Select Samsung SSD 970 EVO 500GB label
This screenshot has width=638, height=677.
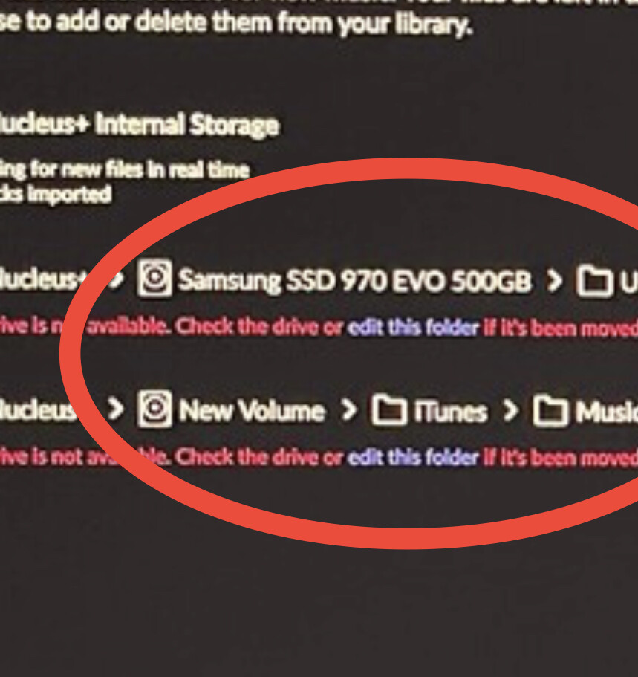tap(354, 281)
